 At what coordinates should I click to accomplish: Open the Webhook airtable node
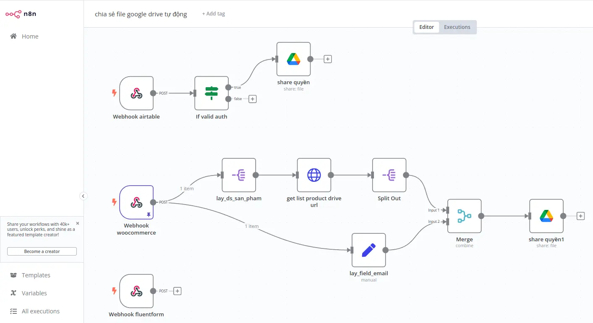click(x=136, y=93)
